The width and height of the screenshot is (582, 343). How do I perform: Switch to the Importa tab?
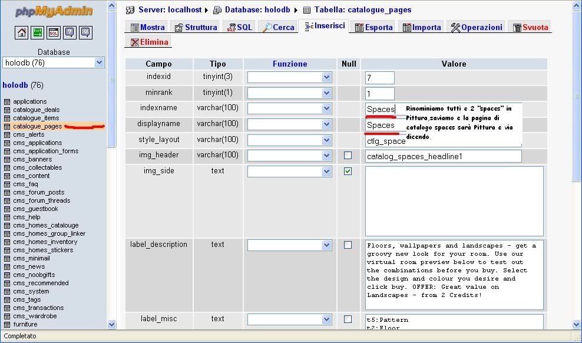(422, 28)
